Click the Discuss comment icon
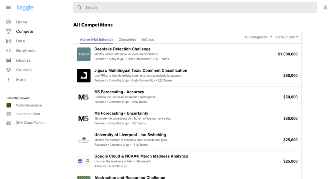Image resolution: width=334 pixels, height=179 pixels. [8, 60]
